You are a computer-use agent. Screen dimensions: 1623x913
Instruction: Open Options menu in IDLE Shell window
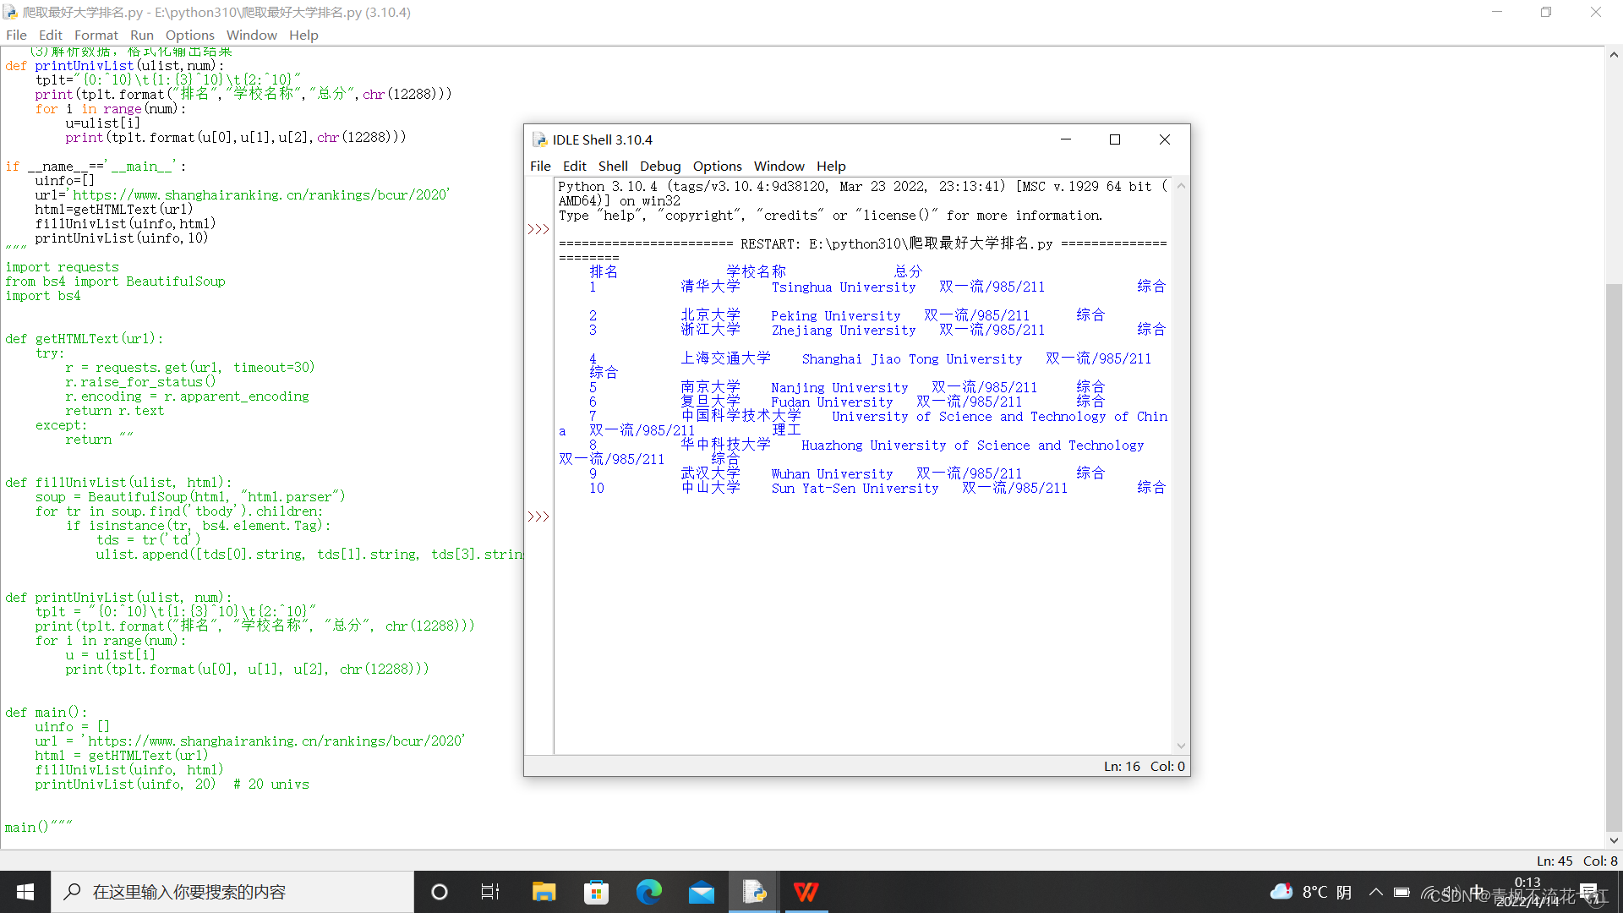[717, 166]
